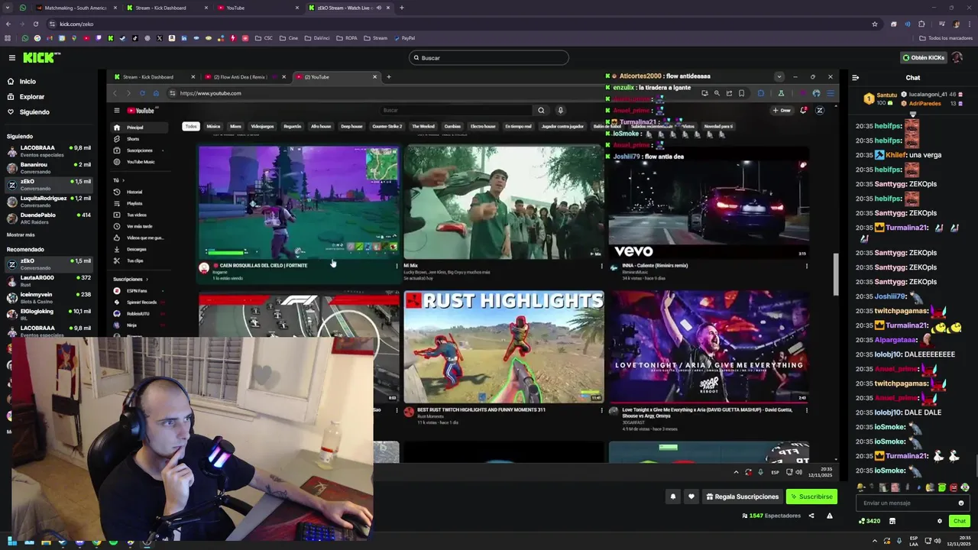The height and width of the screenshot is (550, 978).
Task: Open Kick user profile avatar
Action: pyautogui.click(x=957, y=57)
